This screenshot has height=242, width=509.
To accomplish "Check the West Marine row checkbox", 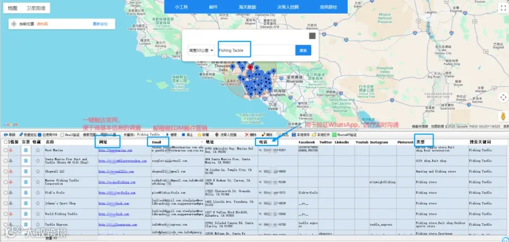I will (6, 150).
